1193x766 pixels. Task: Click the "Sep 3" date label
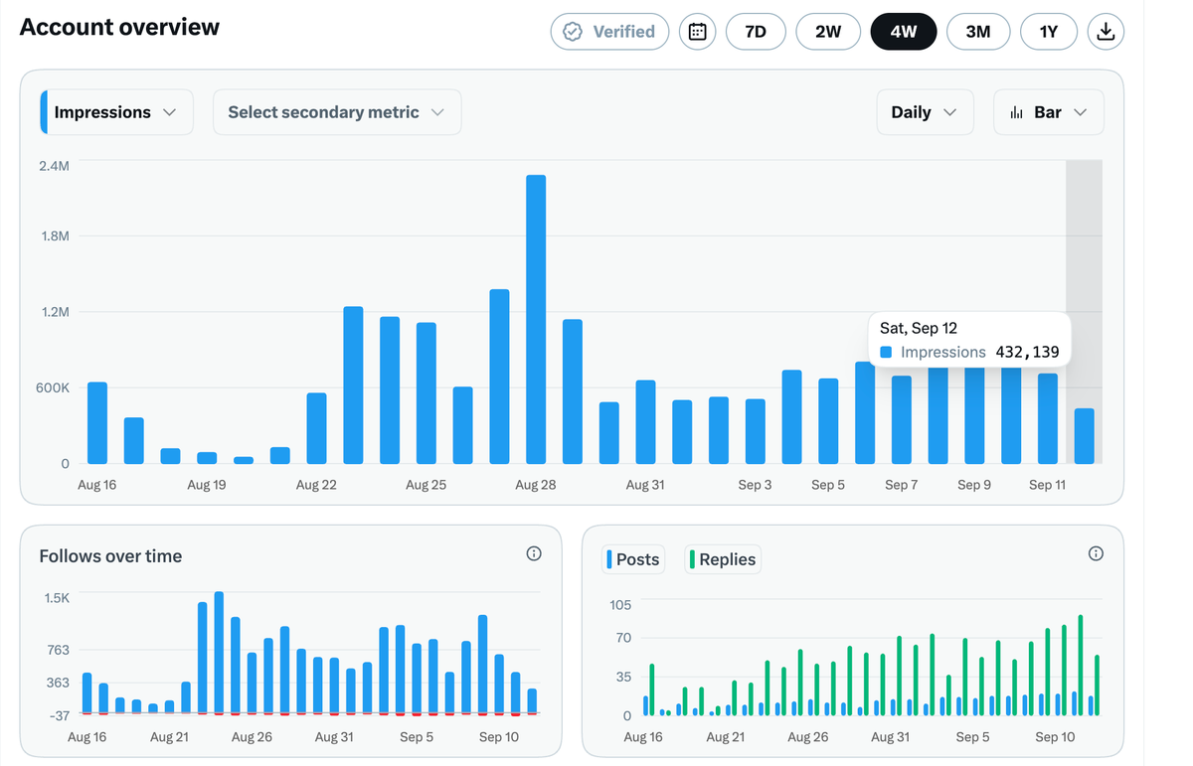pyautogui.click(x=755, y=485)
